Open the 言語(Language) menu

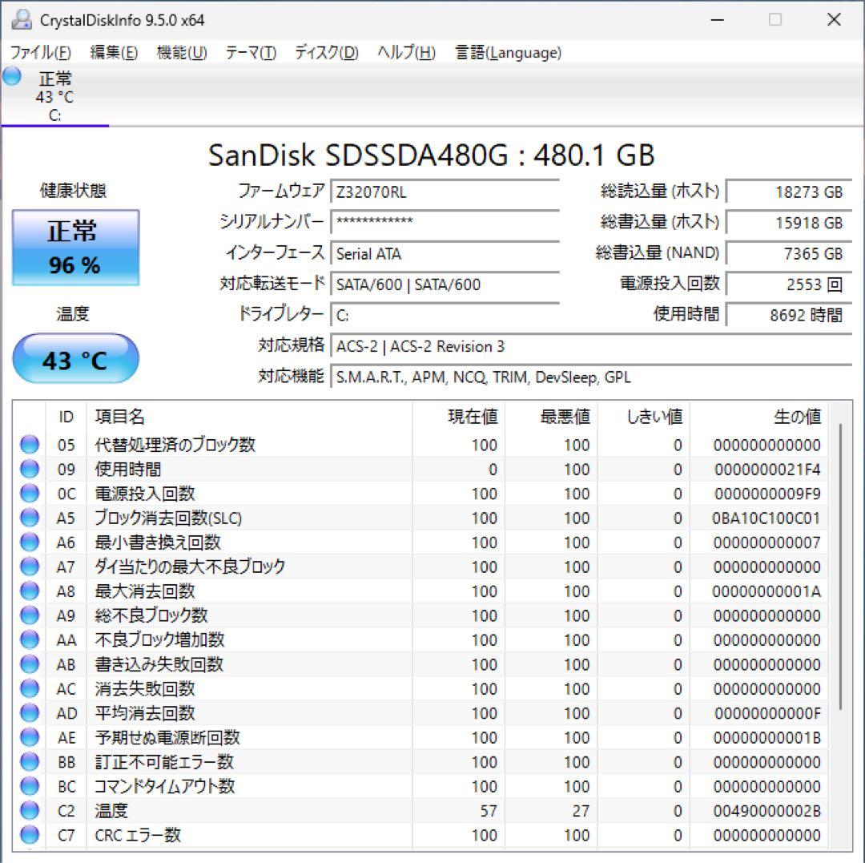(508, 52)
